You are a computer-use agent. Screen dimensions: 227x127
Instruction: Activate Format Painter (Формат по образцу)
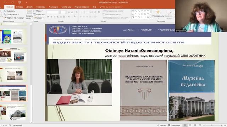(14, 18)
